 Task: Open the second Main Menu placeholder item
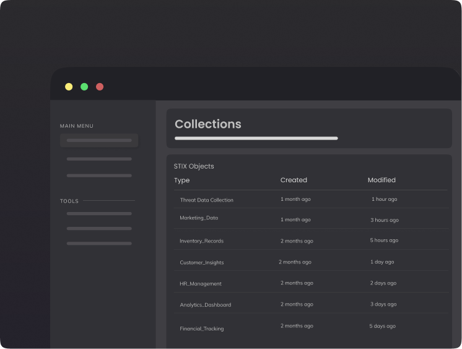pyautogui.click(x=99, y=159)
